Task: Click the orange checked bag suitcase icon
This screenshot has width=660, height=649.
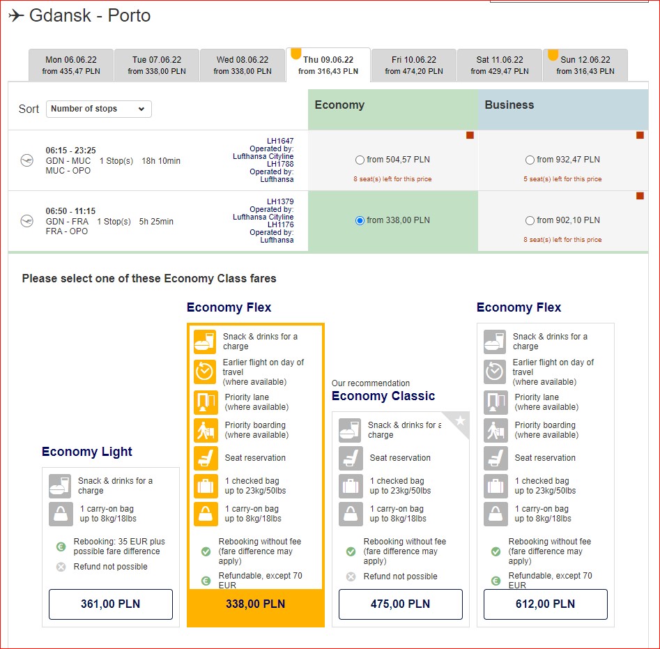Action: [206, 486]
